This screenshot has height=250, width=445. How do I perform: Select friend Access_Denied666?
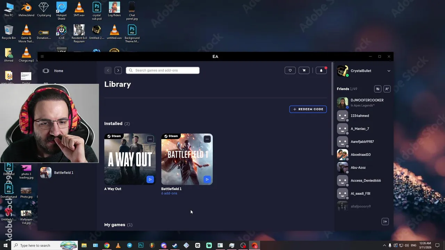(364, 181)
